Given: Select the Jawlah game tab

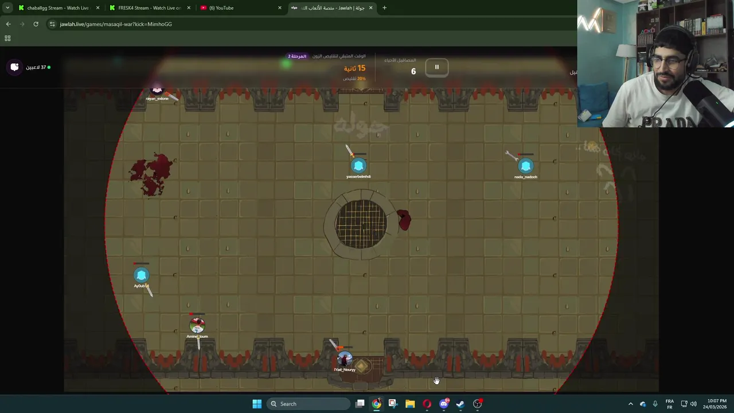Looking at the screenshot, I should [331, 8].
